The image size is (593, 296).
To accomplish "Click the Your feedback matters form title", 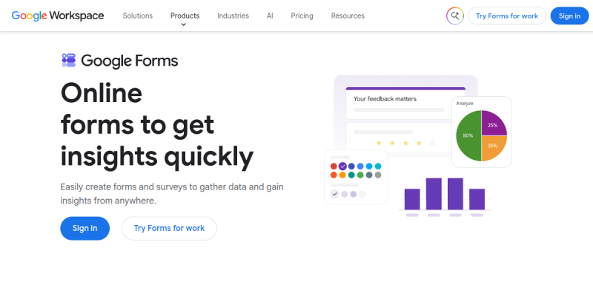I will click(385, 98).
